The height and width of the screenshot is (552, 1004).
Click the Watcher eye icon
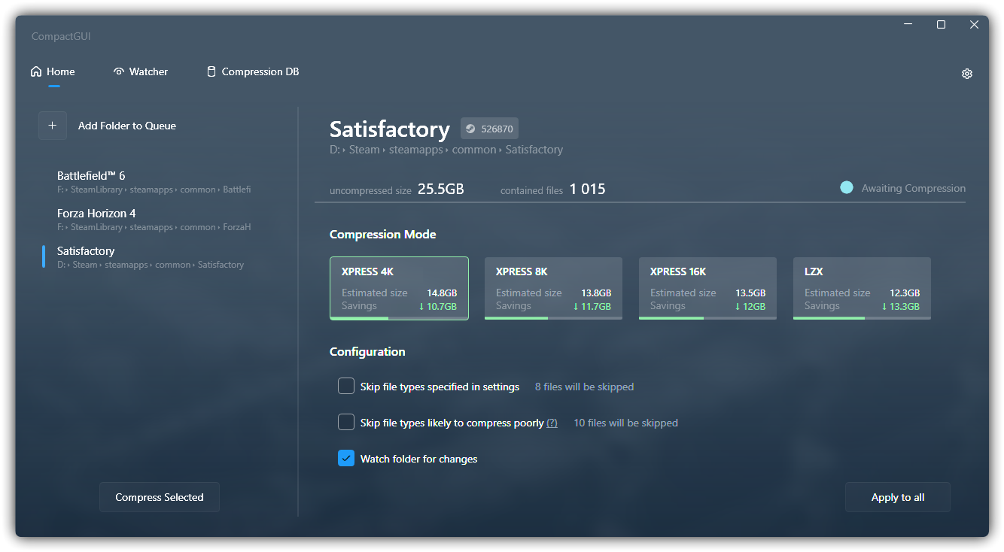click(119, 71)
